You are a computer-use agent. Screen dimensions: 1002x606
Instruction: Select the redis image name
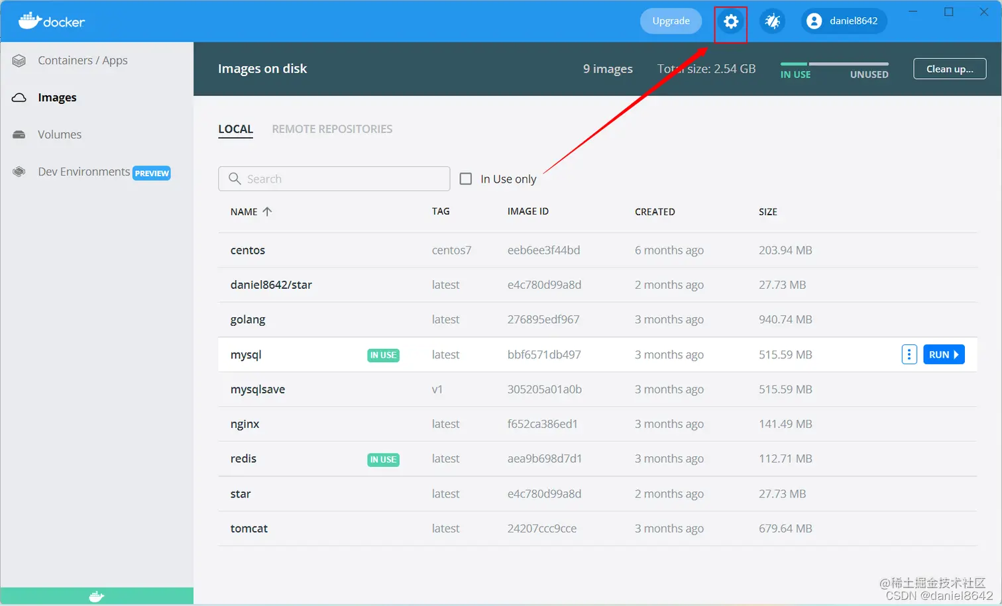[243, 458]
